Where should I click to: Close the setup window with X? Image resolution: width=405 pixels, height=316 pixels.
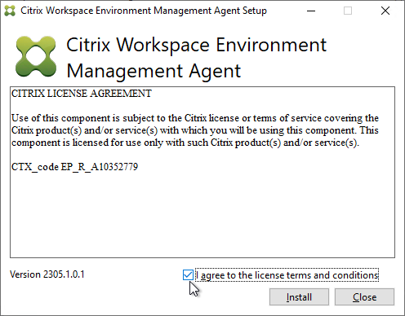385,11
